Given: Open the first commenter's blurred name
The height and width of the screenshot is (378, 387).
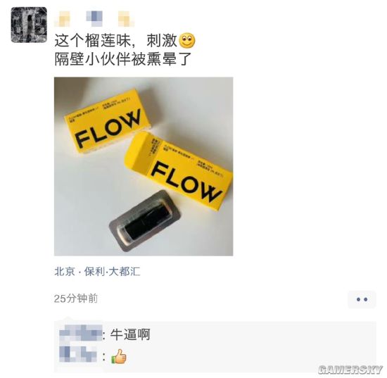Looking at the screenshot, I should pos(81,333).
